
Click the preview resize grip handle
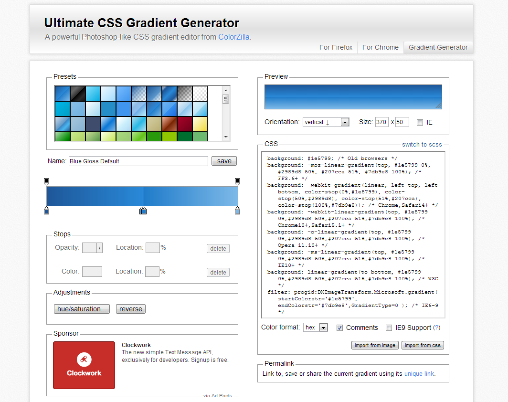coord(438,106)
